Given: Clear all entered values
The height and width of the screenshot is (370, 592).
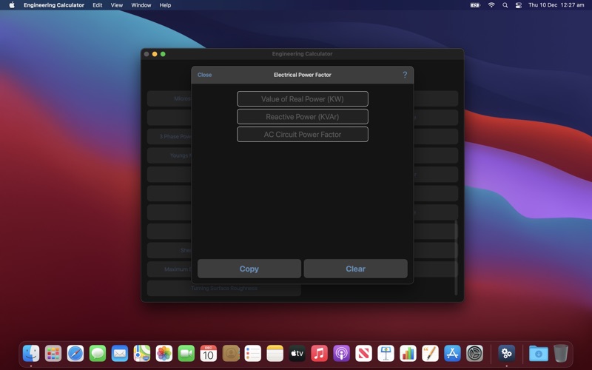Looking at the screenshot, I should 356,269.
